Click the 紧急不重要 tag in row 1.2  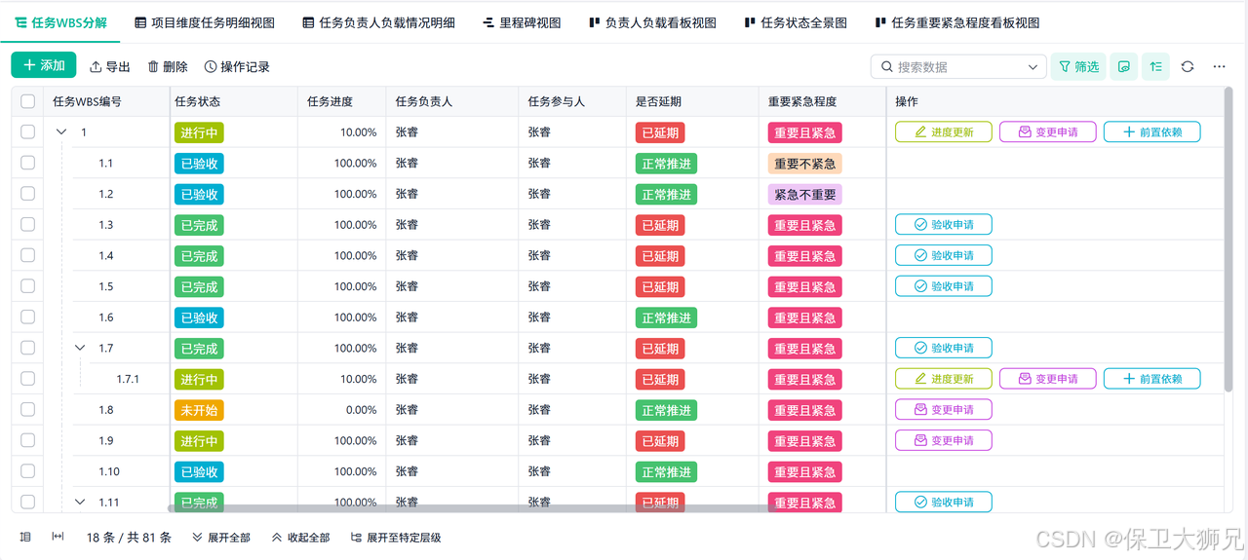(804, 194)
